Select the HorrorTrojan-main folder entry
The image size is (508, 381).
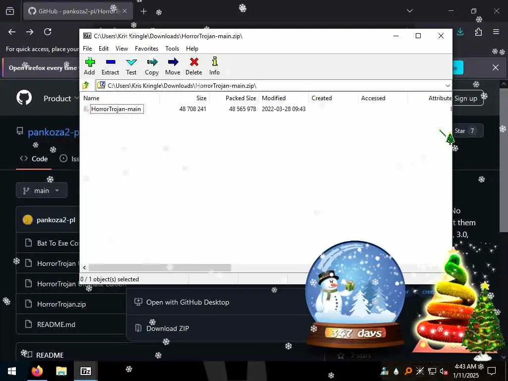116,109
